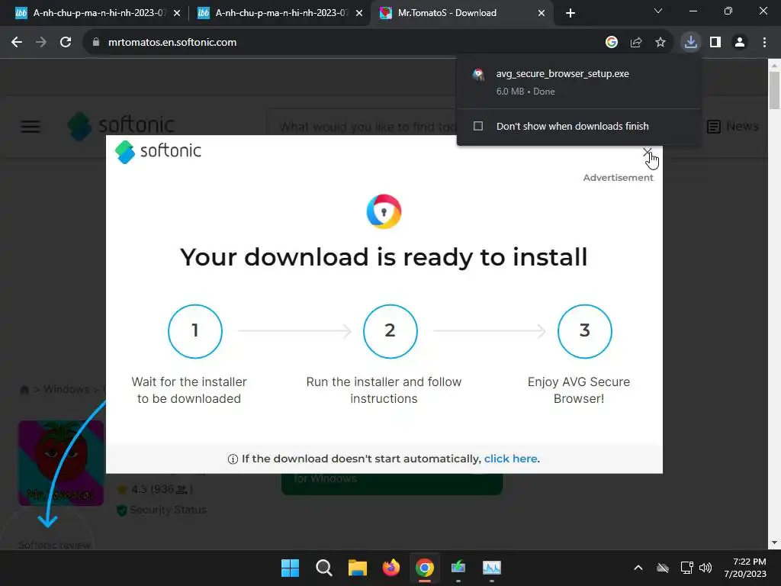781x586 pixels.
Task: Bookmark this tab with star icon
Action: (x=660, y=43)
